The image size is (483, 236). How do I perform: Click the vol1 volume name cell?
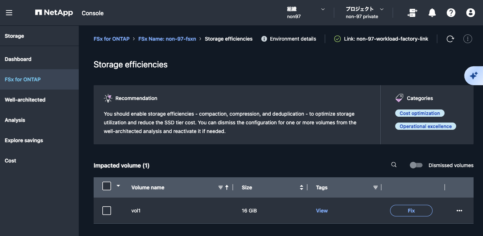tap(136, 211)
